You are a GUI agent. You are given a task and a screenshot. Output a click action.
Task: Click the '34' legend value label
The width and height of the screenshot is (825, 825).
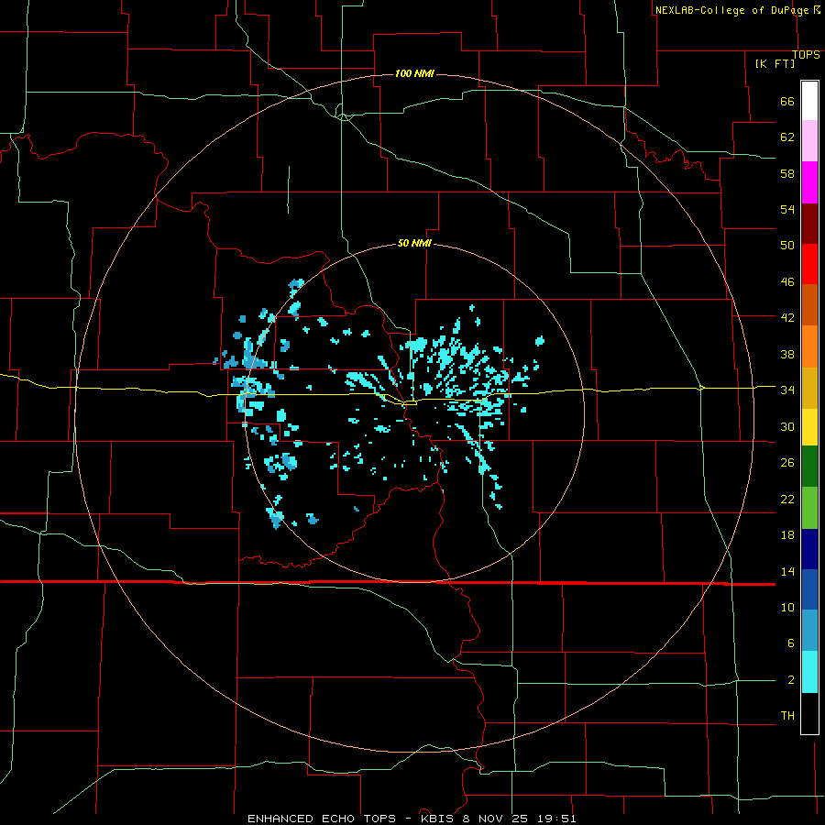pyautogui.click(x=787, y=390)
